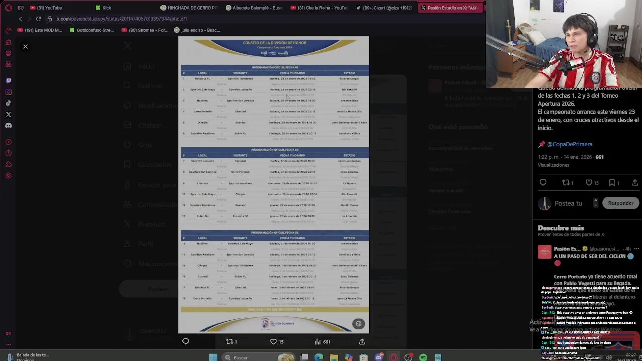Open the Opera GX menu logo

[8, 8]
